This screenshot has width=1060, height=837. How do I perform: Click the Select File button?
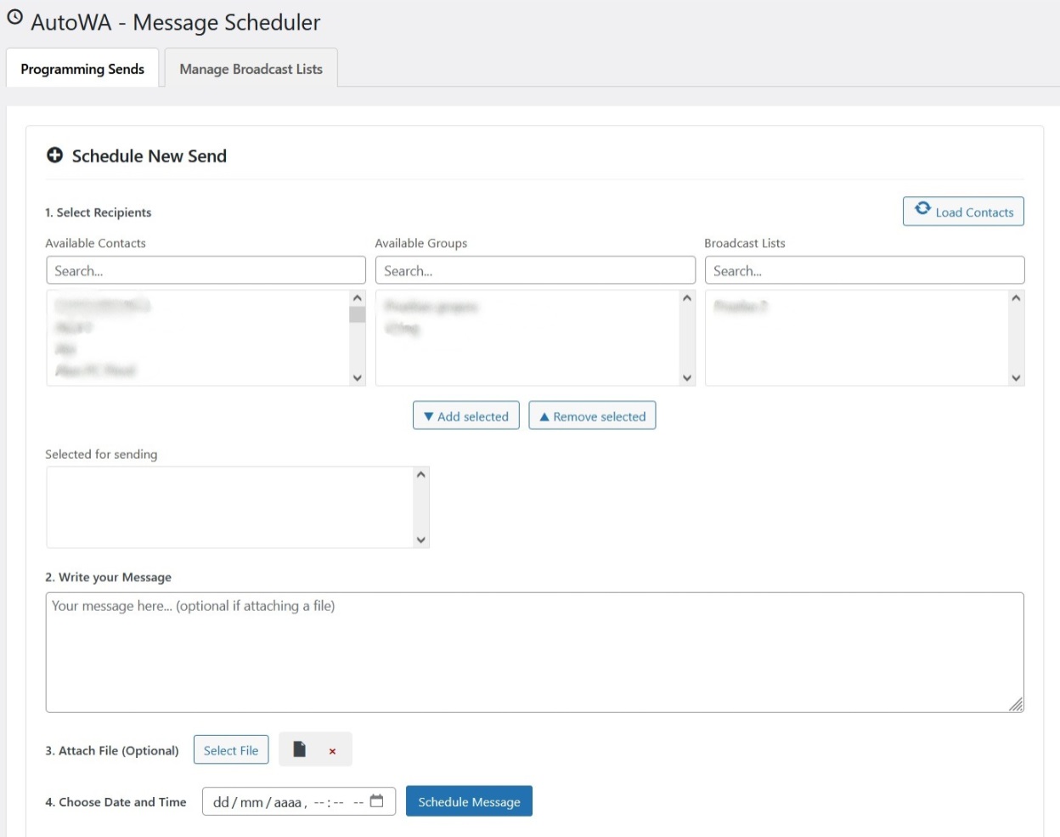tap(231, 750)
